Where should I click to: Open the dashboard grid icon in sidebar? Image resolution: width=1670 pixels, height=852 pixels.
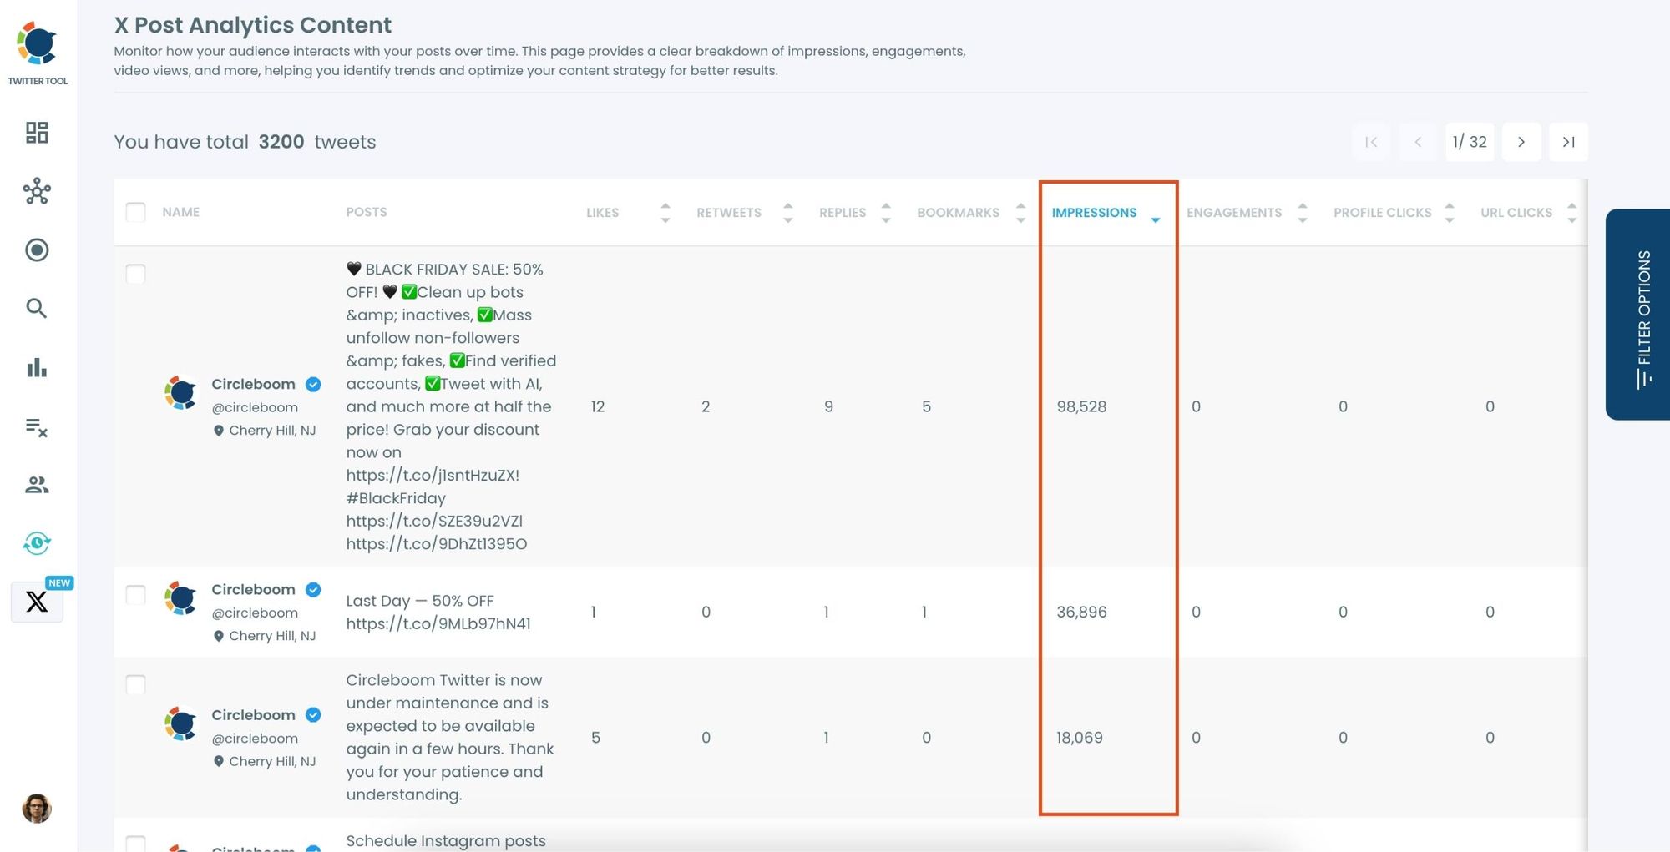tap(37, 133)
